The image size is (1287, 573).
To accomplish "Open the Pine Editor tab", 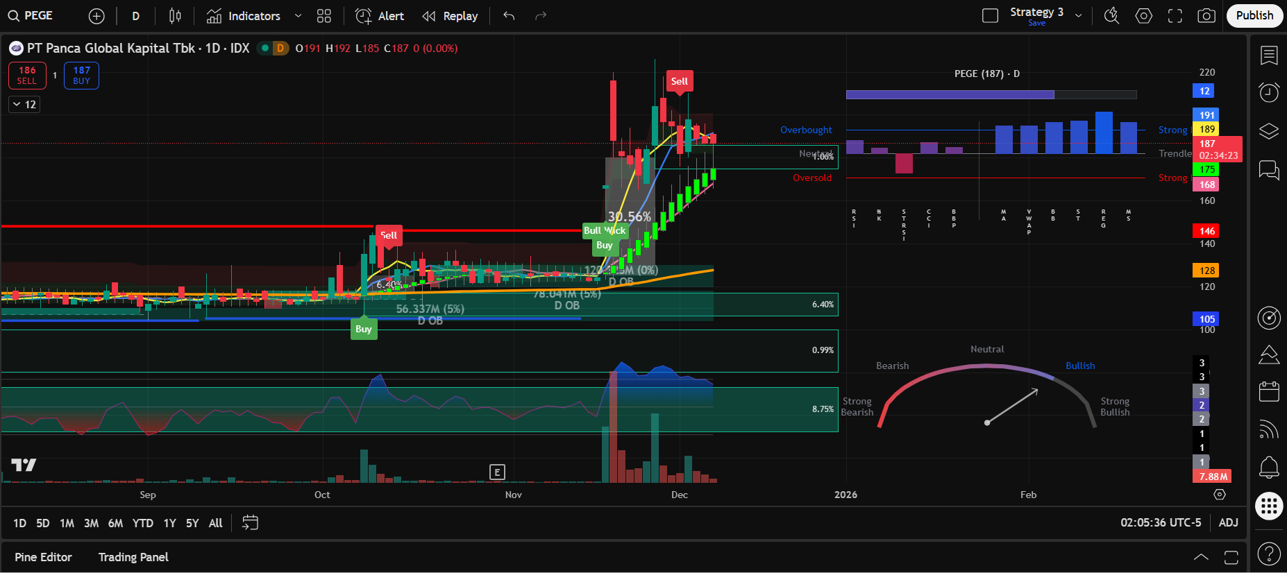I will (43, 557).
